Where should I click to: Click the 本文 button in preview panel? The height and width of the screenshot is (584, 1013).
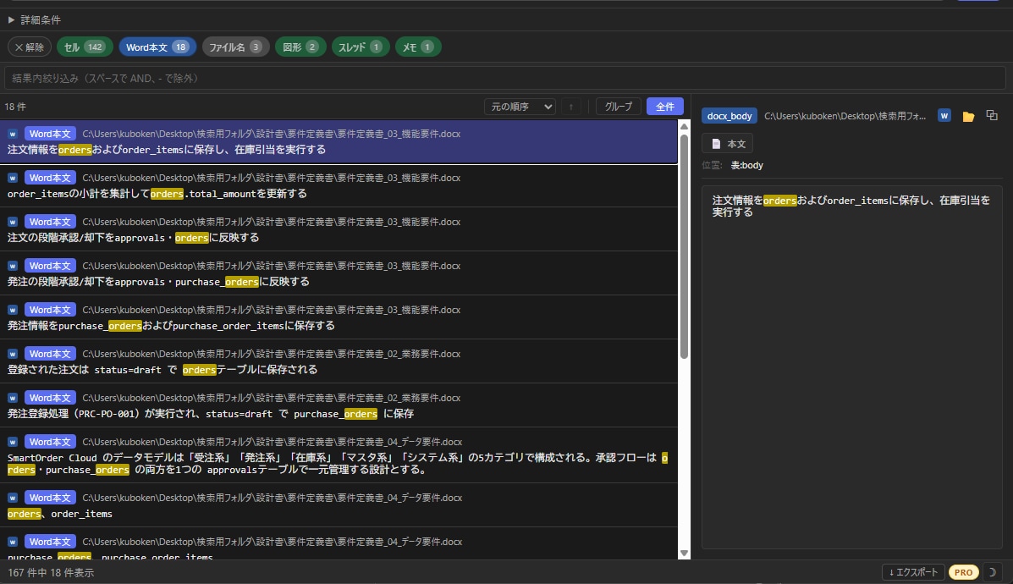pos(728,143)
